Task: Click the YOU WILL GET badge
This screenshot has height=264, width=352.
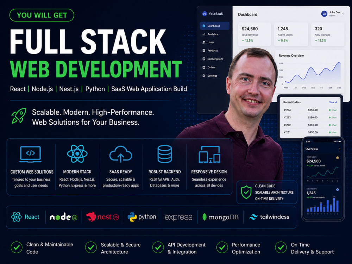Action: 42,15
